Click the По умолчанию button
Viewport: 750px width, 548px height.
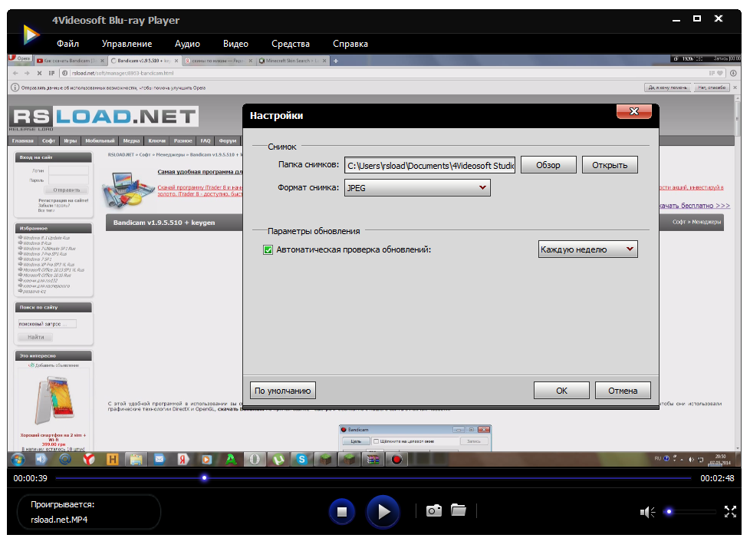tap(283, 391)
